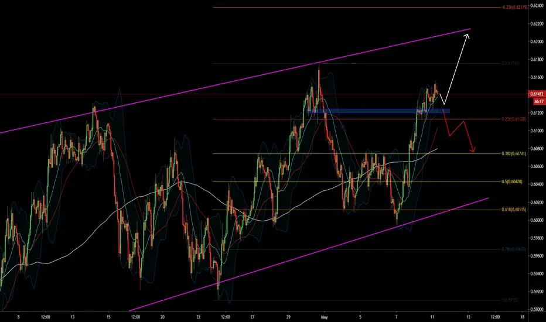Select the 1(0.59102) Fibonacci level label

pos(510,300)
